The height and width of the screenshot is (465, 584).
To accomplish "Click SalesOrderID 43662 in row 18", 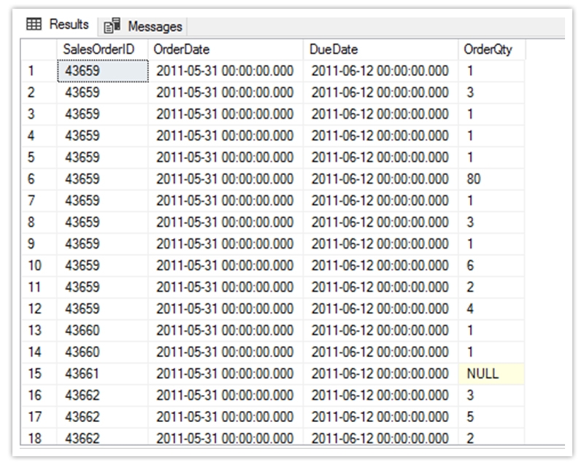I will coord(102,437).
